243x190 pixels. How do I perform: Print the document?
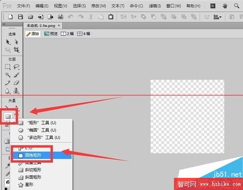coord(60,17)
